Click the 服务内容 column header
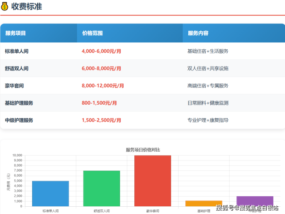The width and height of the screenshot is (285, 214). point(198,33)
